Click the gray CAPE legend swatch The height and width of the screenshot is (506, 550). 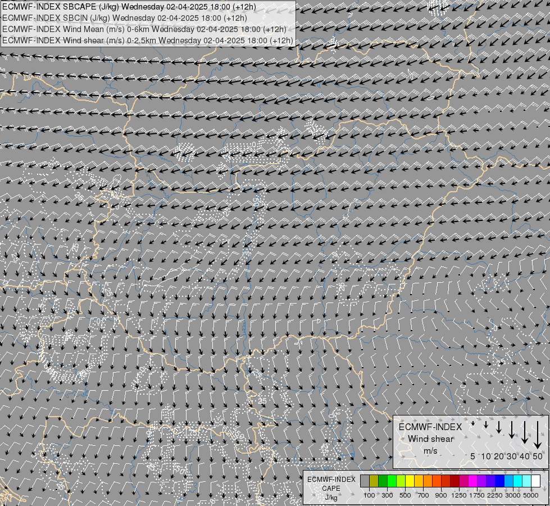(365, 481)
